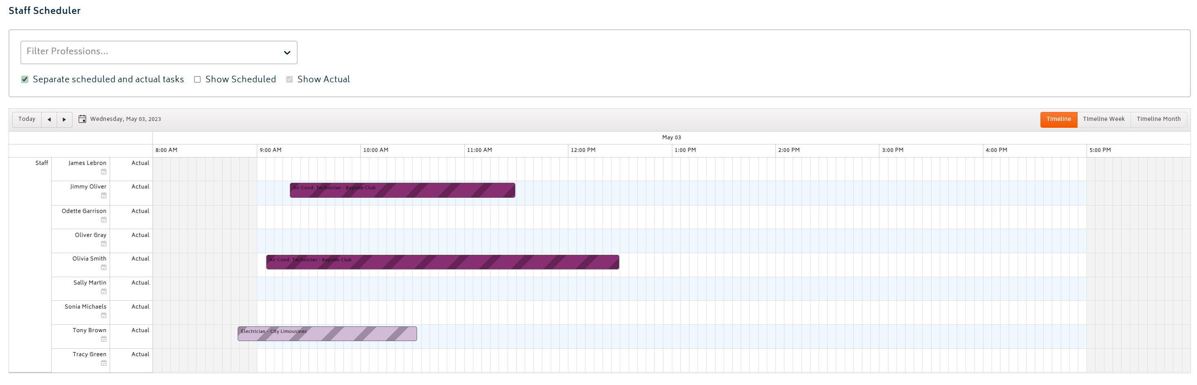Click staff name Odette Garrison
Image resolution: width=1197 pixels, height=385 pixels.
pyautogui.click(x=84, y=211)
